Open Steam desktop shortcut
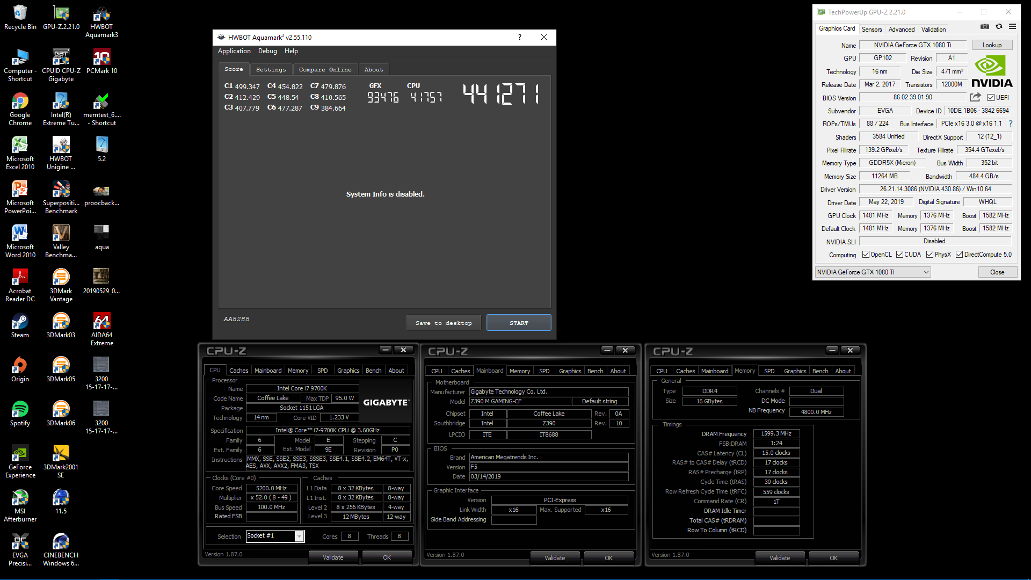 tap(20, 326)
